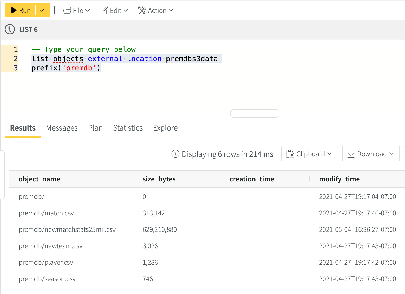
Task: Click the Download arrow icon
Action: [x=351, y=154]
